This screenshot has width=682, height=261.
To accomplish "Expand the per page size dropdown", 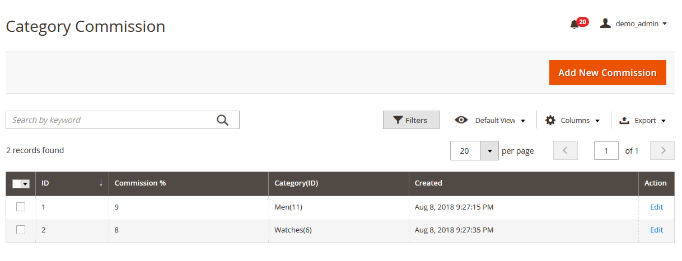I will click(490, 150).
